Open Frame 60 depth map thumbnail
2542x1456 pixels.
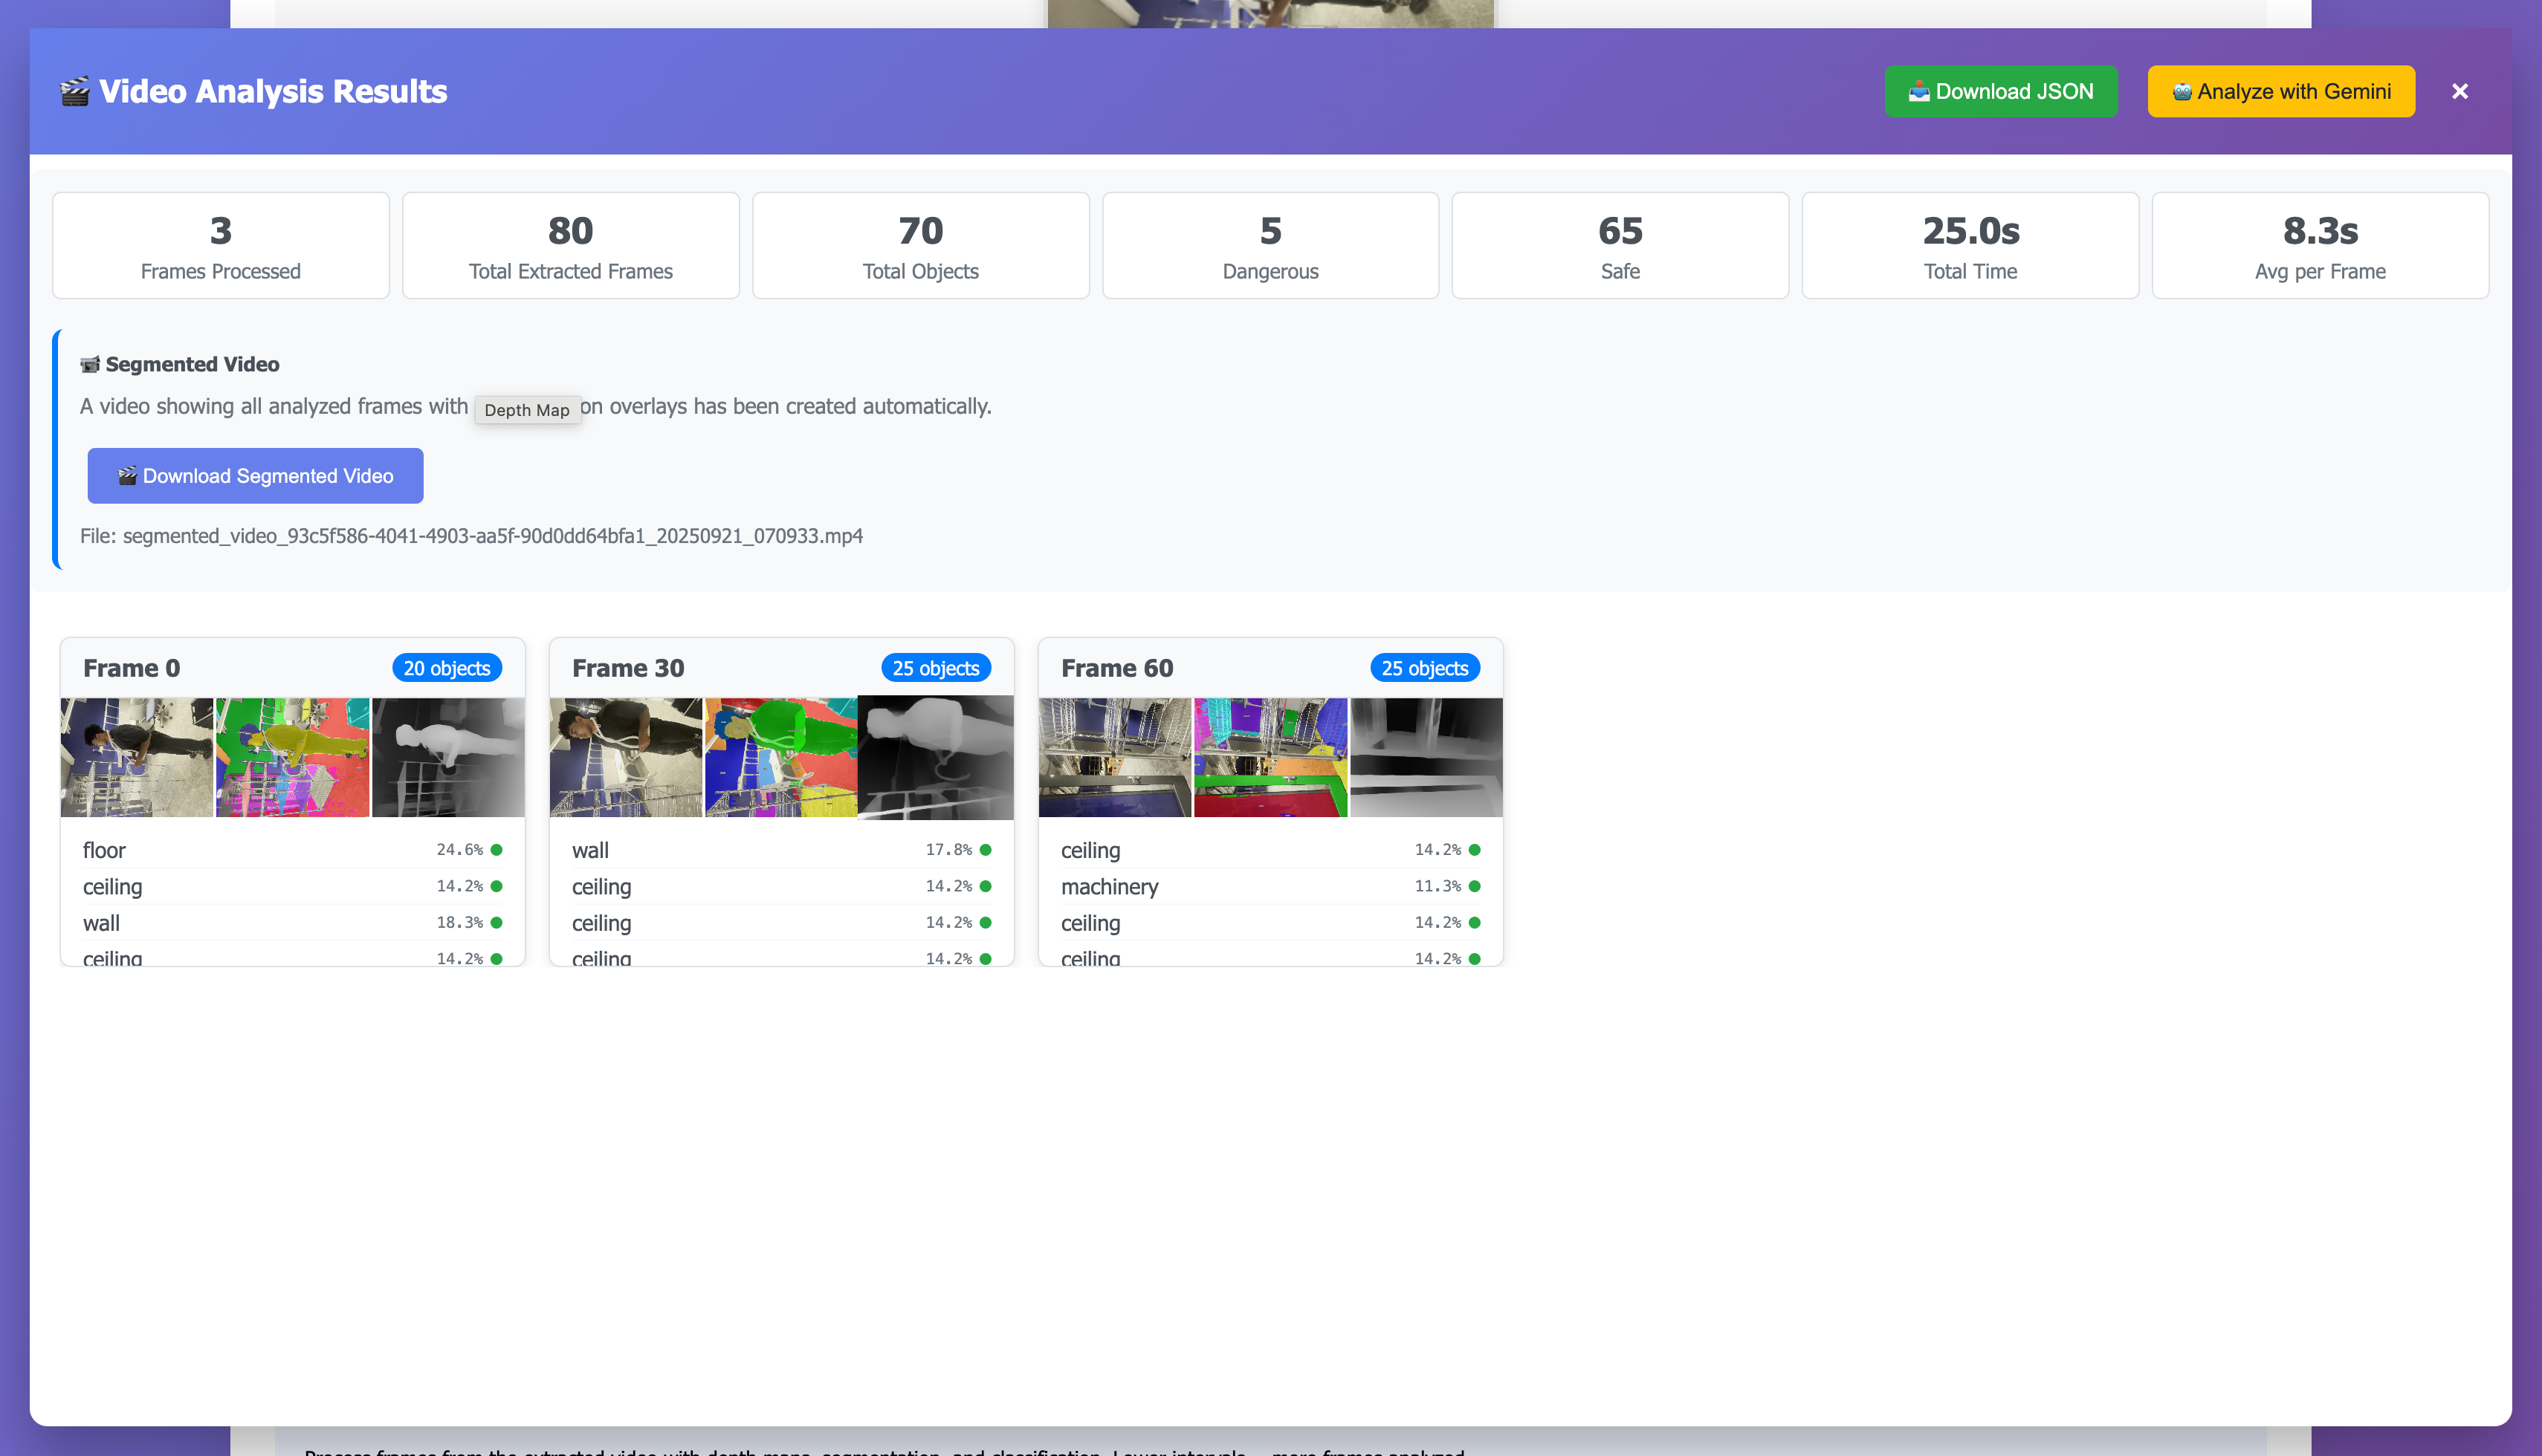1426,757
